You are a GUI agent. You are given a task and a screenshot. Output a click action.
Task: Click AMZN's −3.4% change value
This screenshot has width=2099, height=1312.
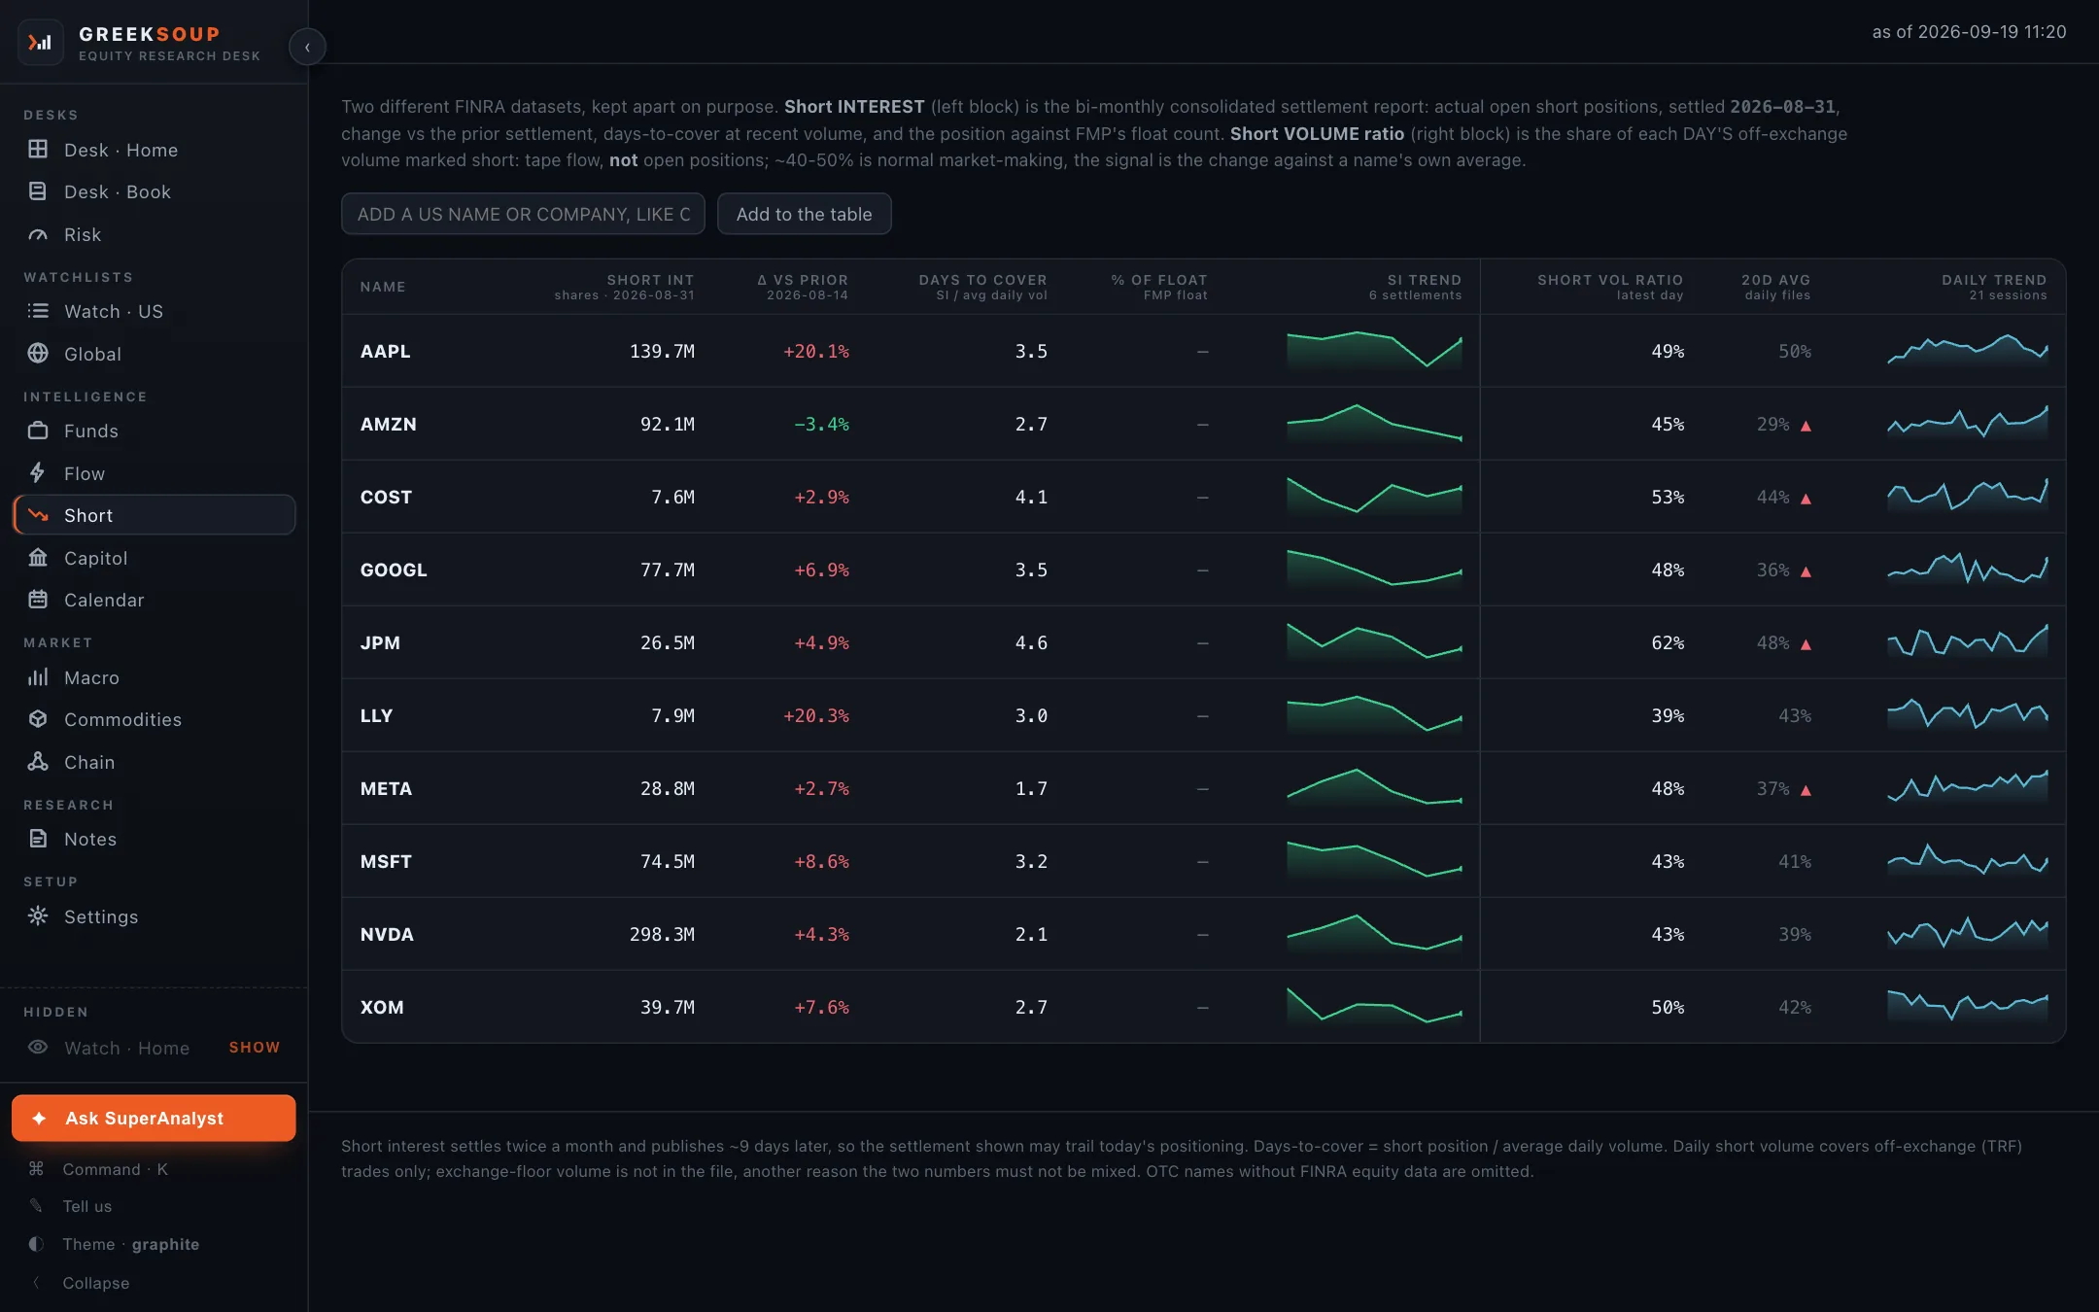click(821, 424)
